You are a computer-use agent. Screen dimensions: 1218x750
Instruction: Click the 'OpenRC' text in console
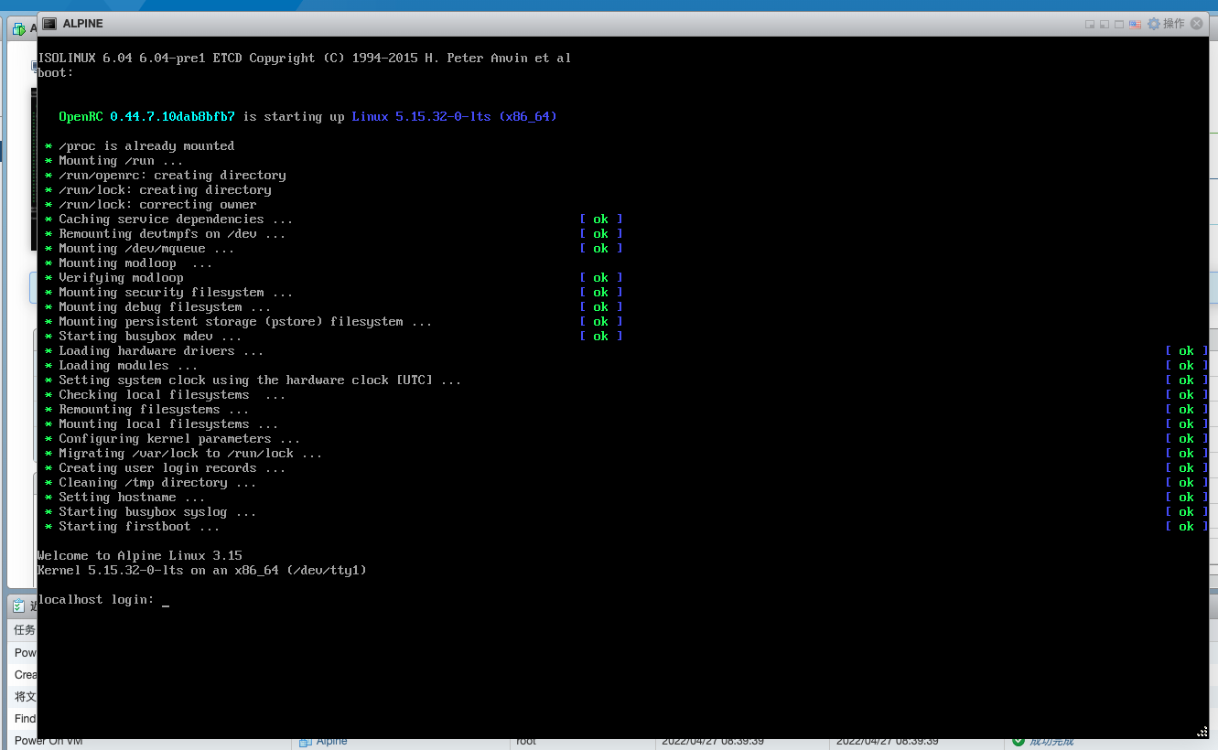coord(81,117)
